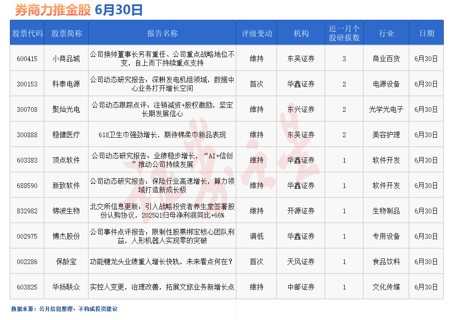Screen dimensions: 455x320
Task: Click institution 中邮证券
Action: [x=301, y=287]
